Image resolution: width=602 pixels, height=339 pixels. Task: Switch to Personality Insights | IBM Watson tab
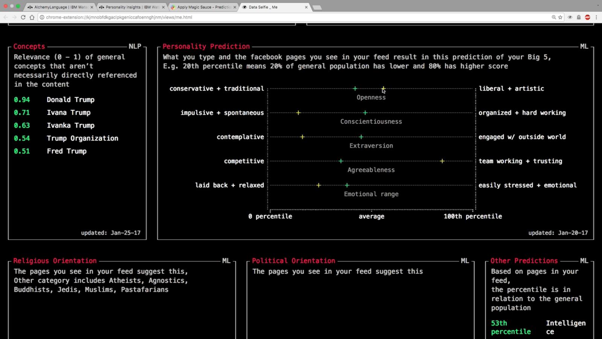[132, 7]
